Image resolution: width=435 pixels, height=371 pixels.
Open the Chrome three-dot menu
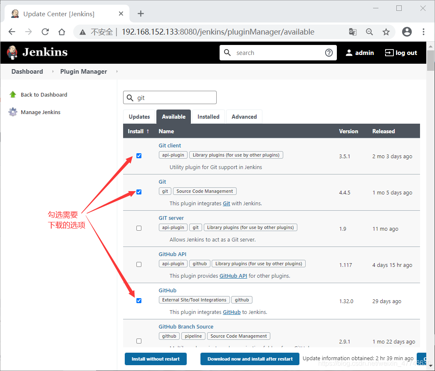pyautogui.click(x=423, y=32)
